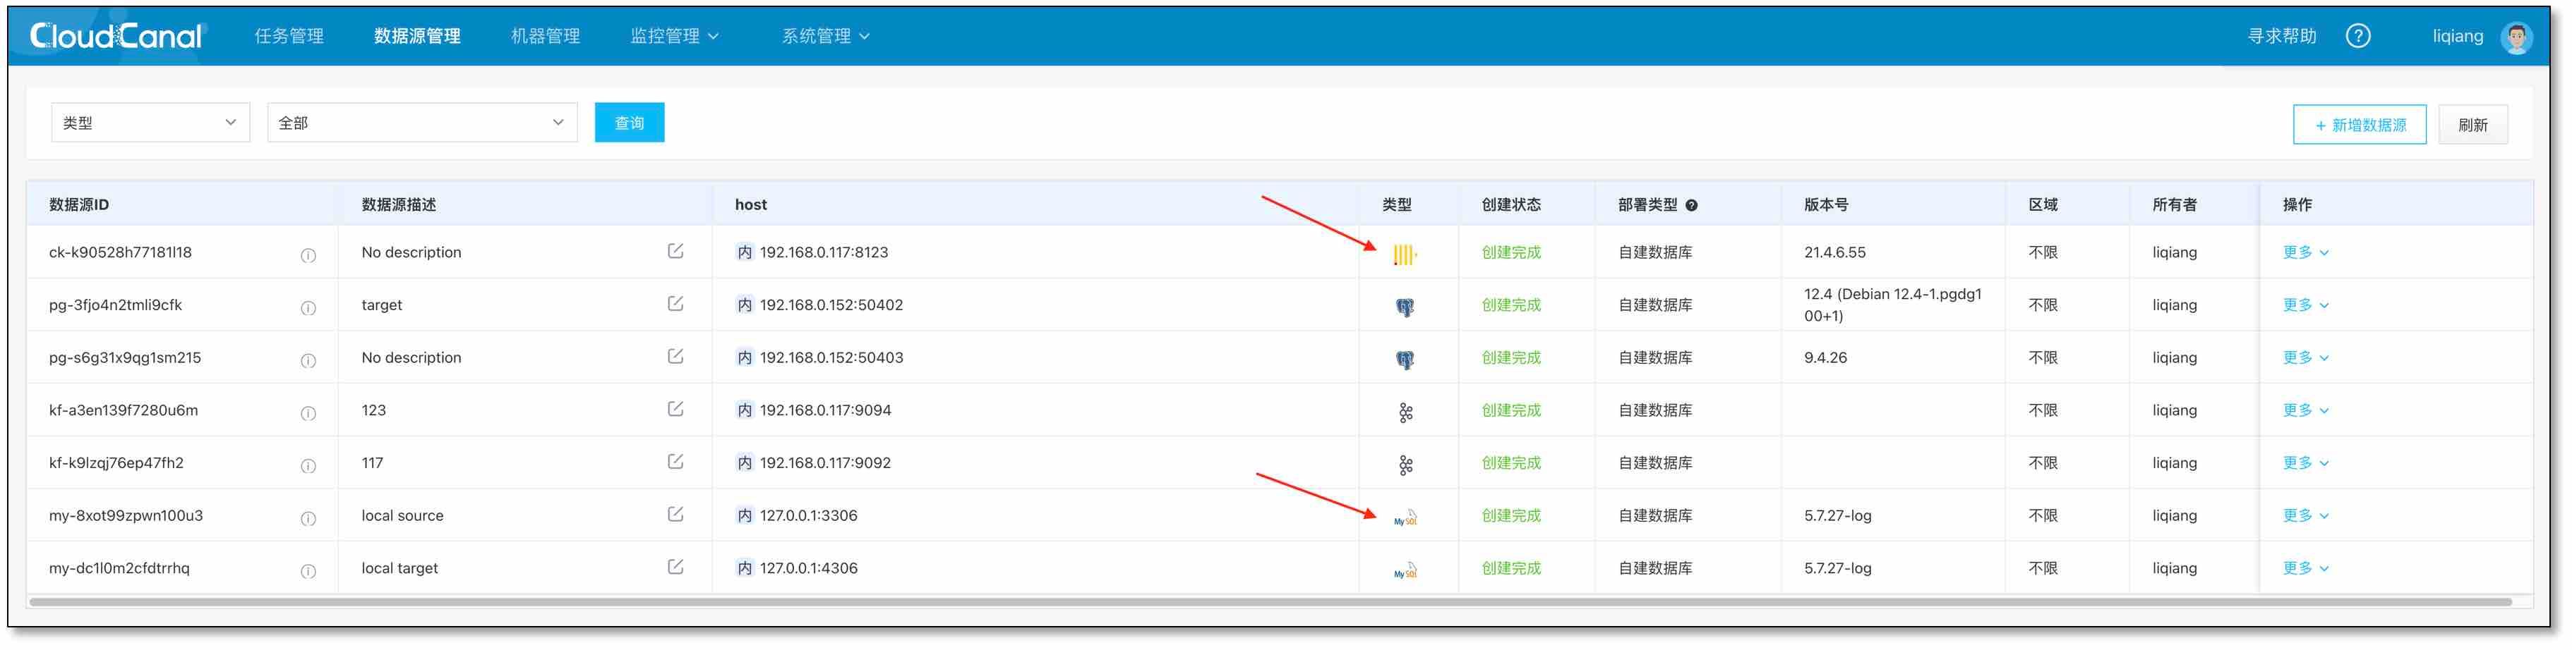Expand the 监控管理 menu
Viewport: 2572px width, 650px height.
674,36
